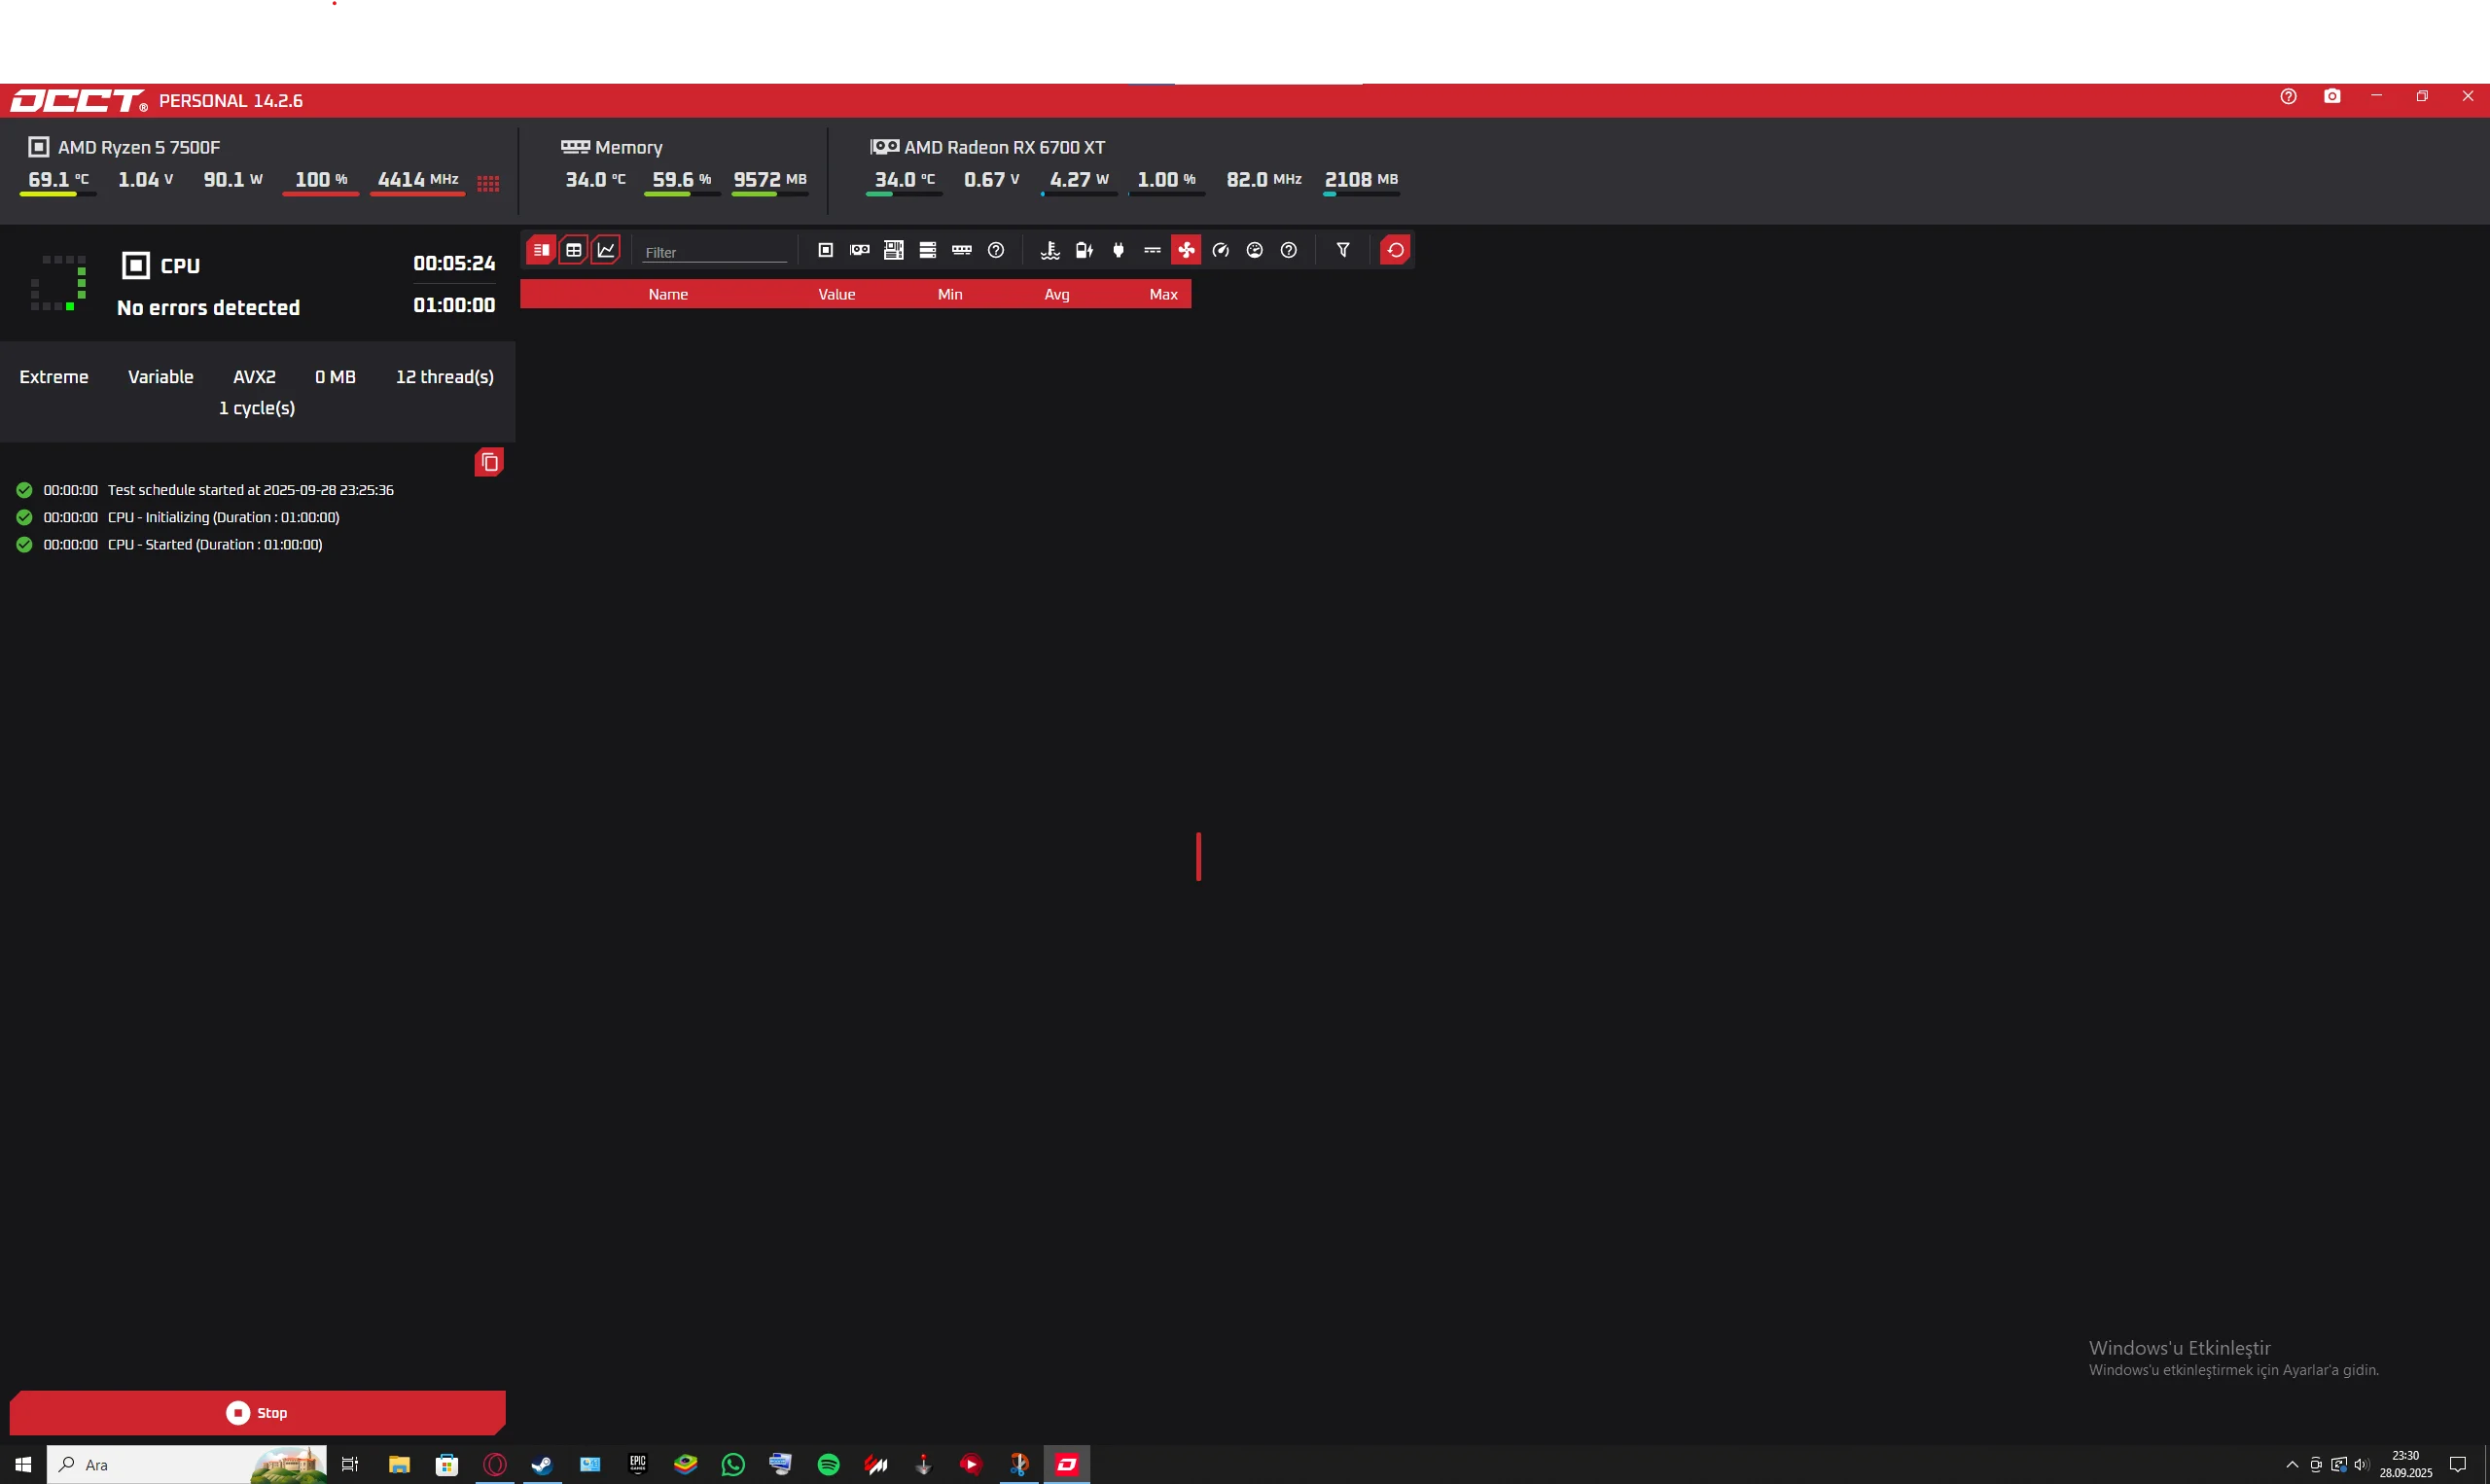Reset the sensor min/max values

(1395, 250)
